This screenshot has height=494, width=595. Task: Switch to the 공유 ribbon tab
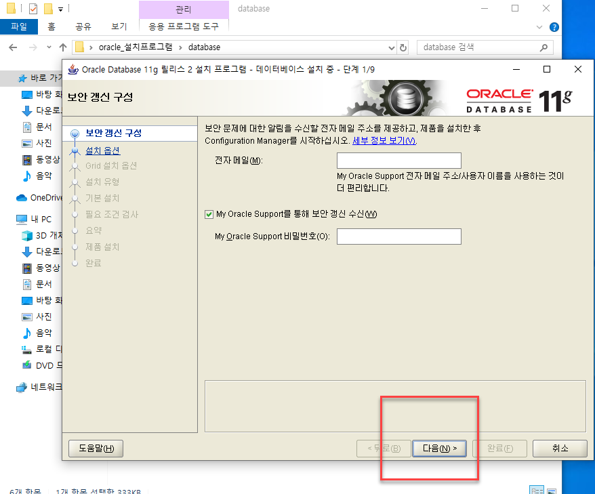tap(83, 26)
